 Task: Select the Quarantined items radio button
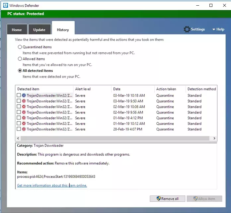[x=20, y=47]
